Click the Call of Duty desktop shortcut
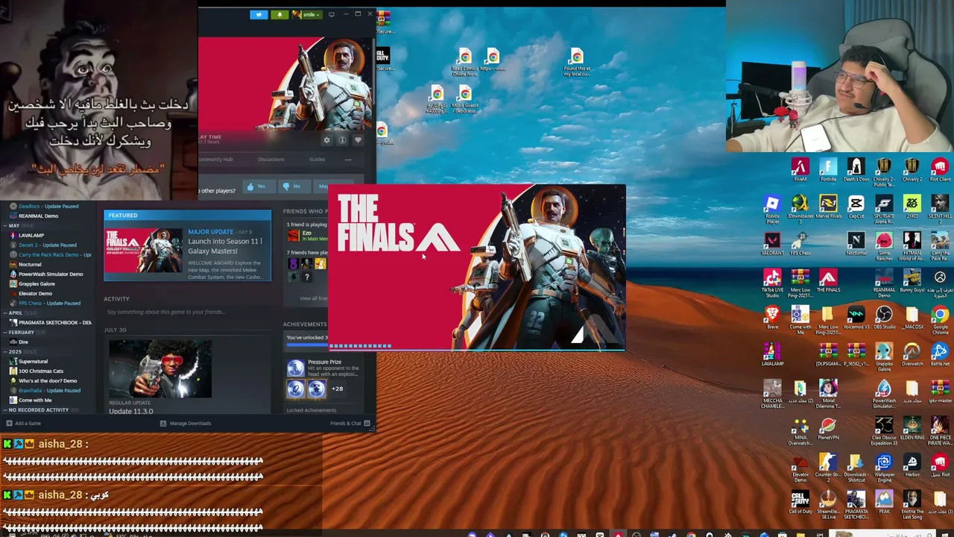Viewport: 954px width, 537px height. [x=800, y=503]
